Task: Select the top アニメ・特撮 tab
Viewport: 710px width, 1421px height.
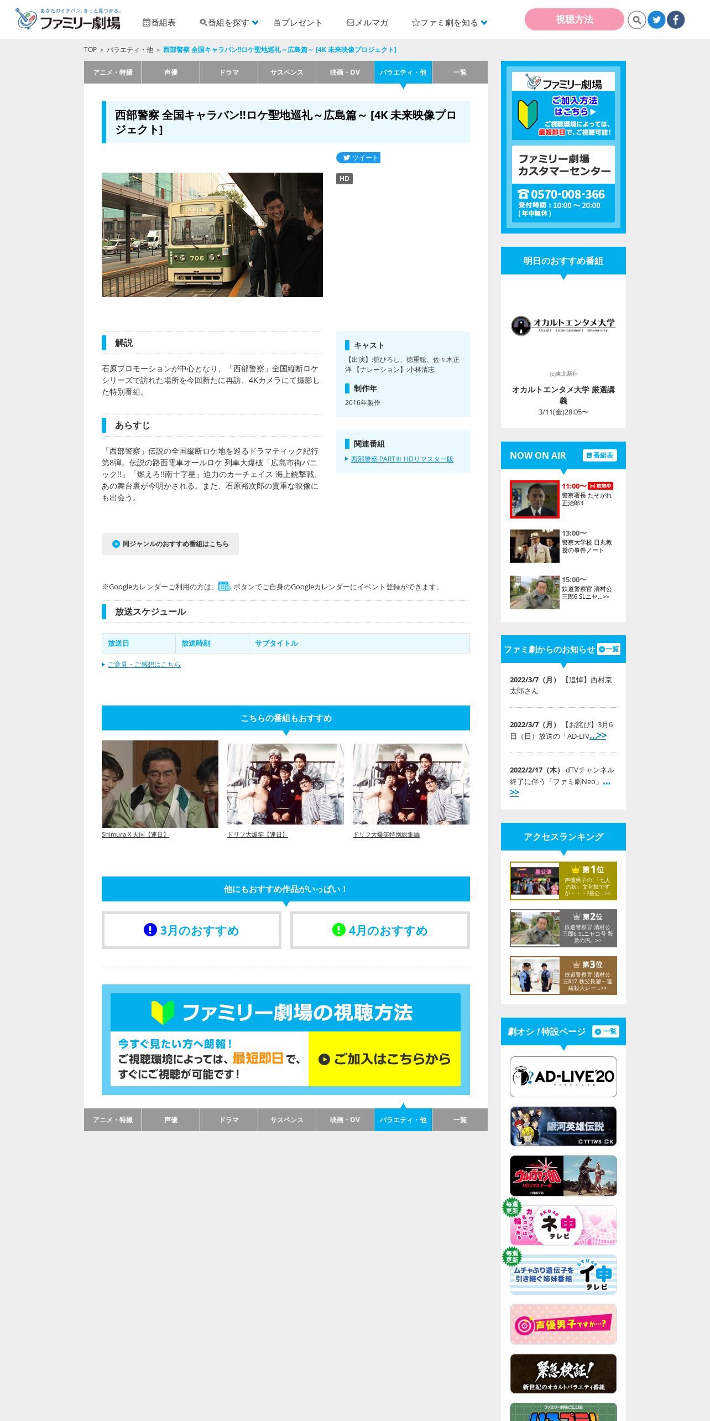Action: (x=113, y=72)
